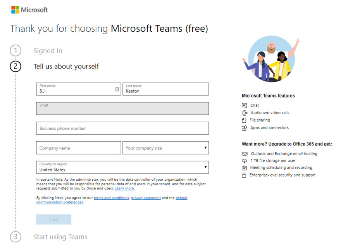
Task: Click the Audio and video calls icon
Action: pos(245,113)
